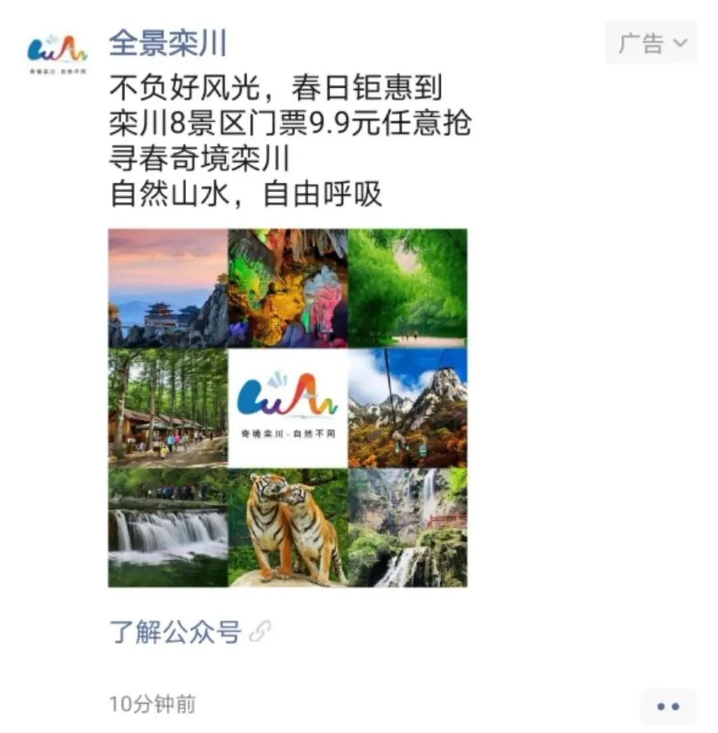View the cable car mountain photo
This screenshot has height=733, width=718.
point(408,408)
